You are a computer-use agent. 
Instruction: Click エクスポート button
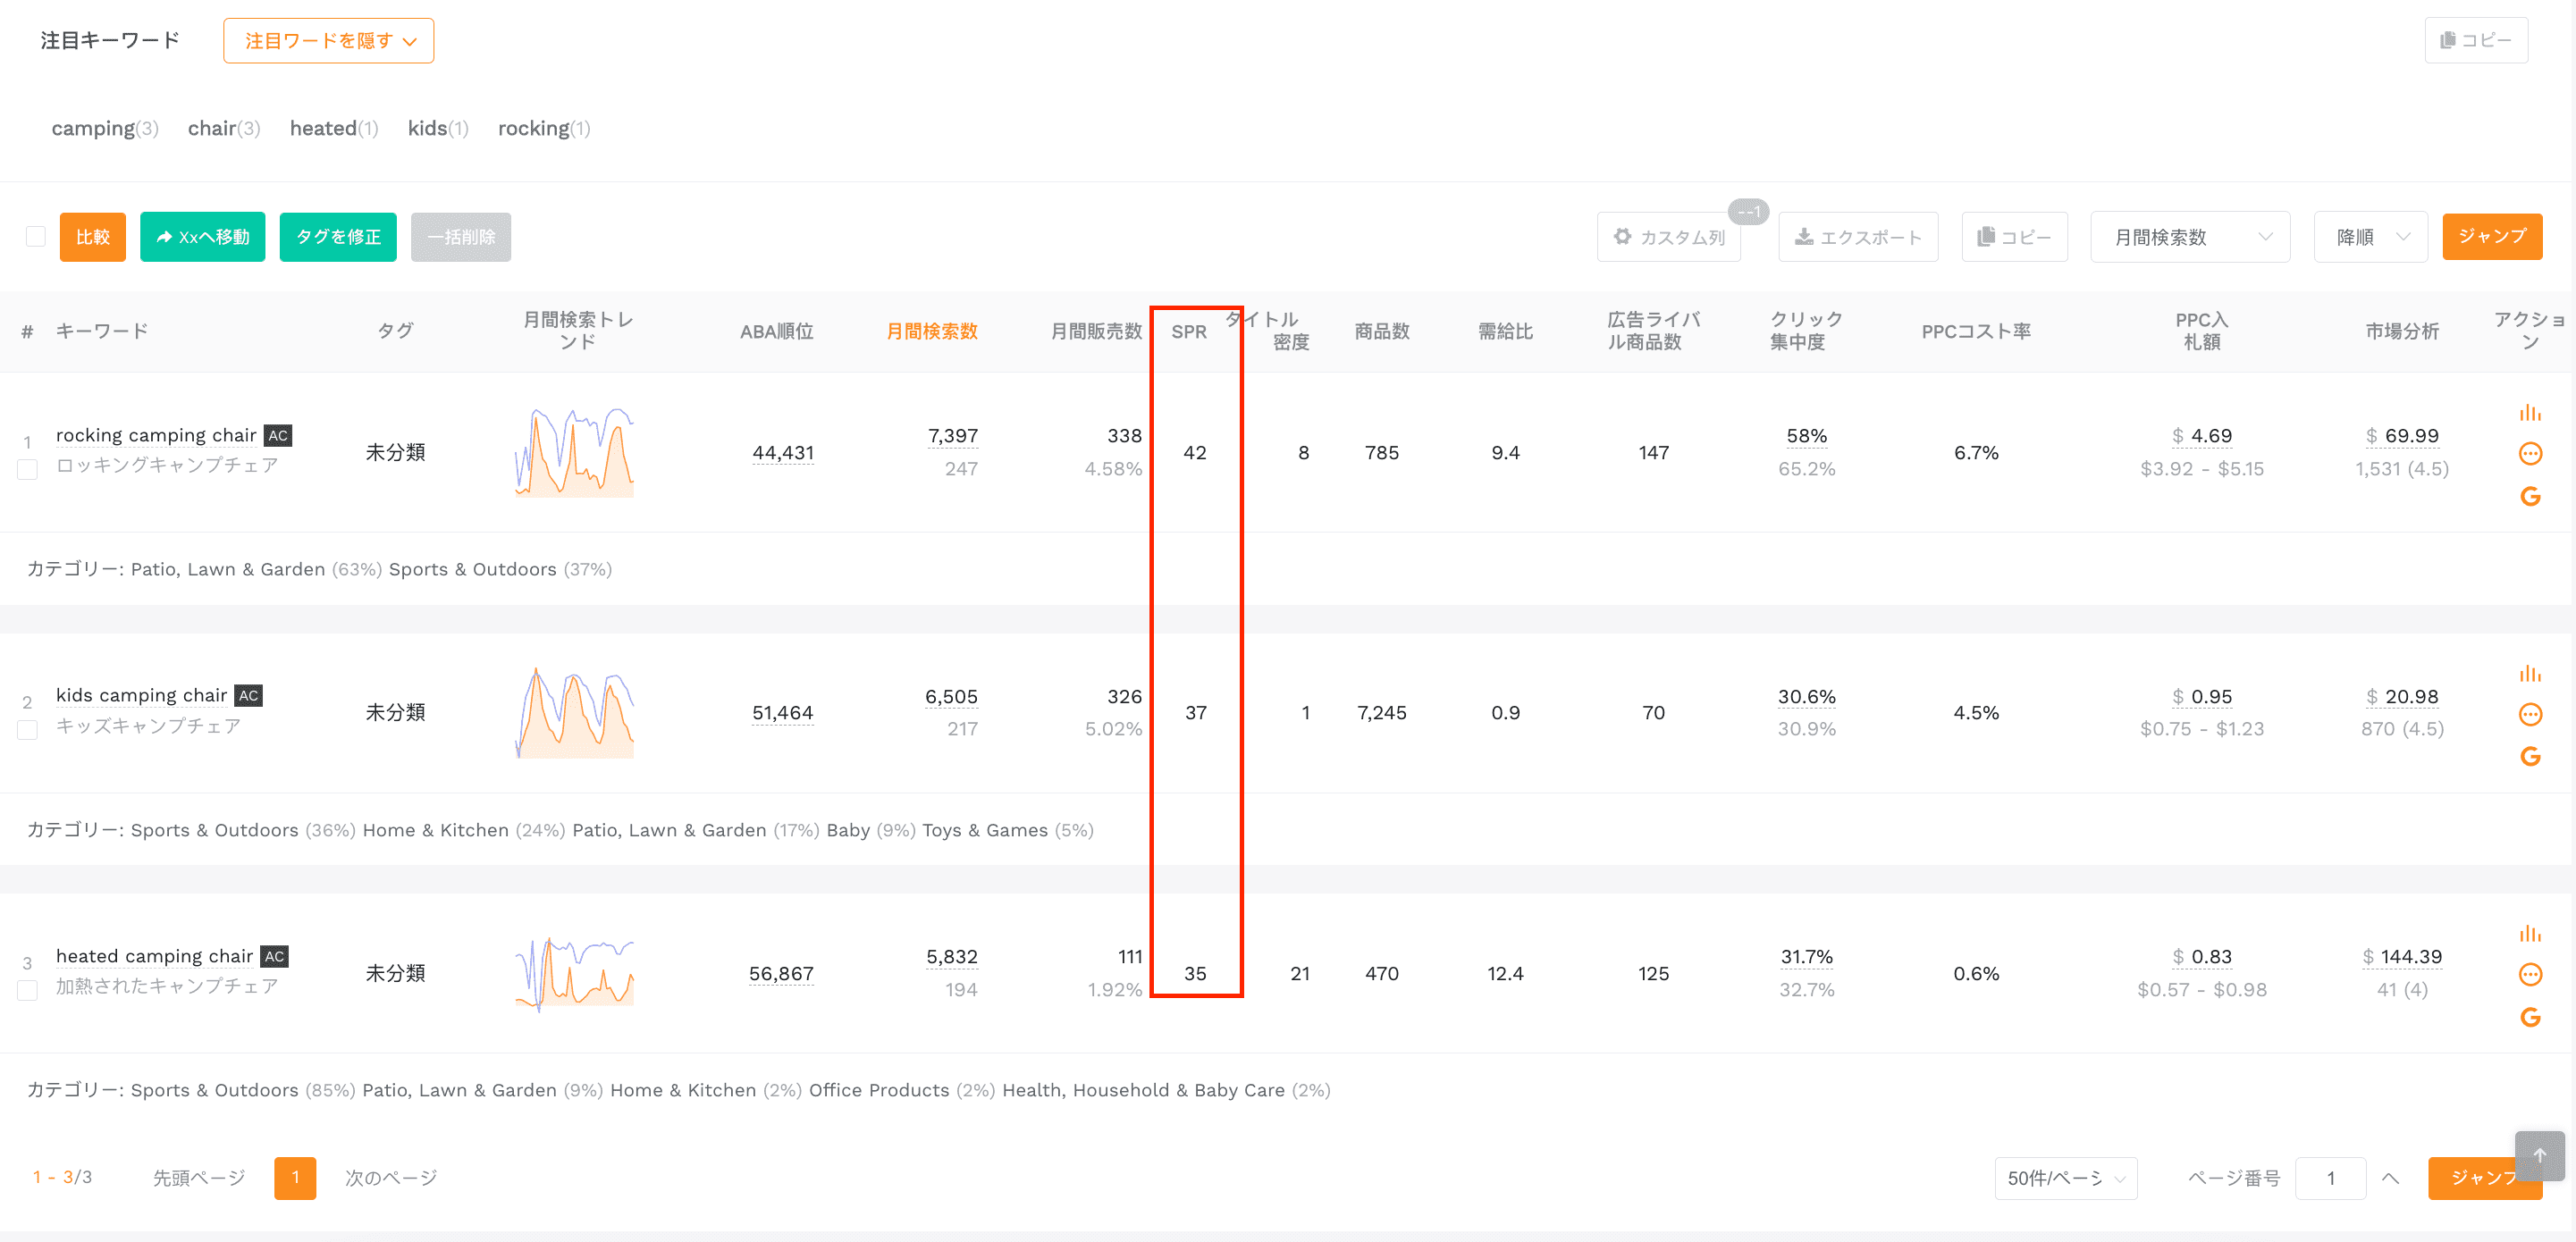pyautogui.click(x=1858, y=237)
